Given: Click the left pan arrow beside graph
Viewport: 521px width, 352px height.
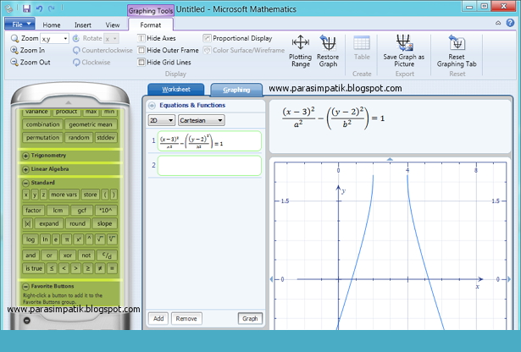Looking at the screenshot, I should click(x=271, y=279).
